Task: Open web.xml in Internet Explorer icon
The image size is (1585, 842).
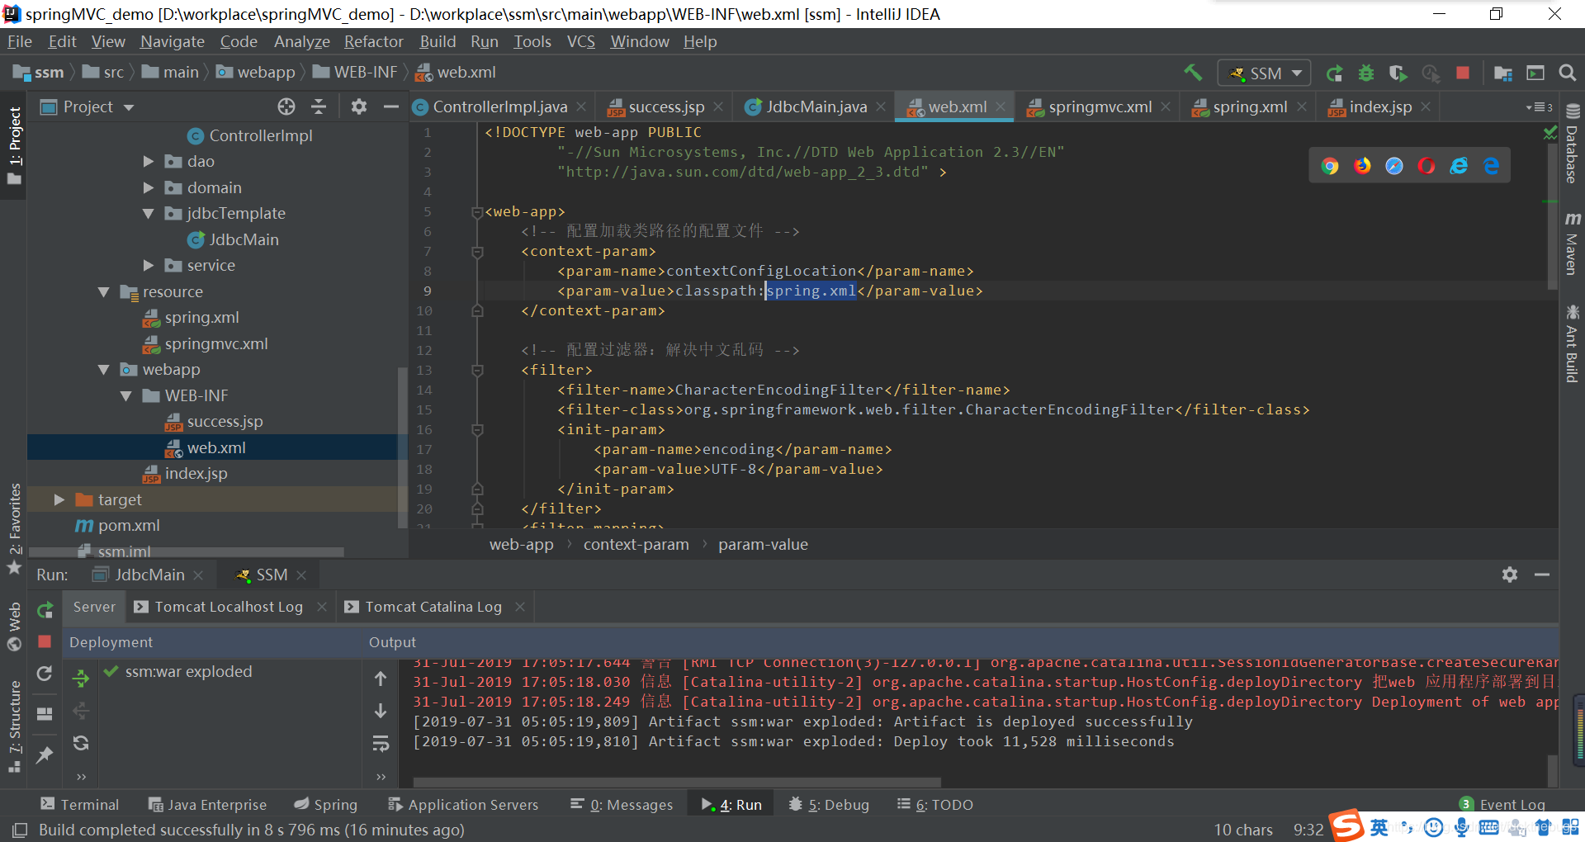Action: click(x=1459, y=166)
